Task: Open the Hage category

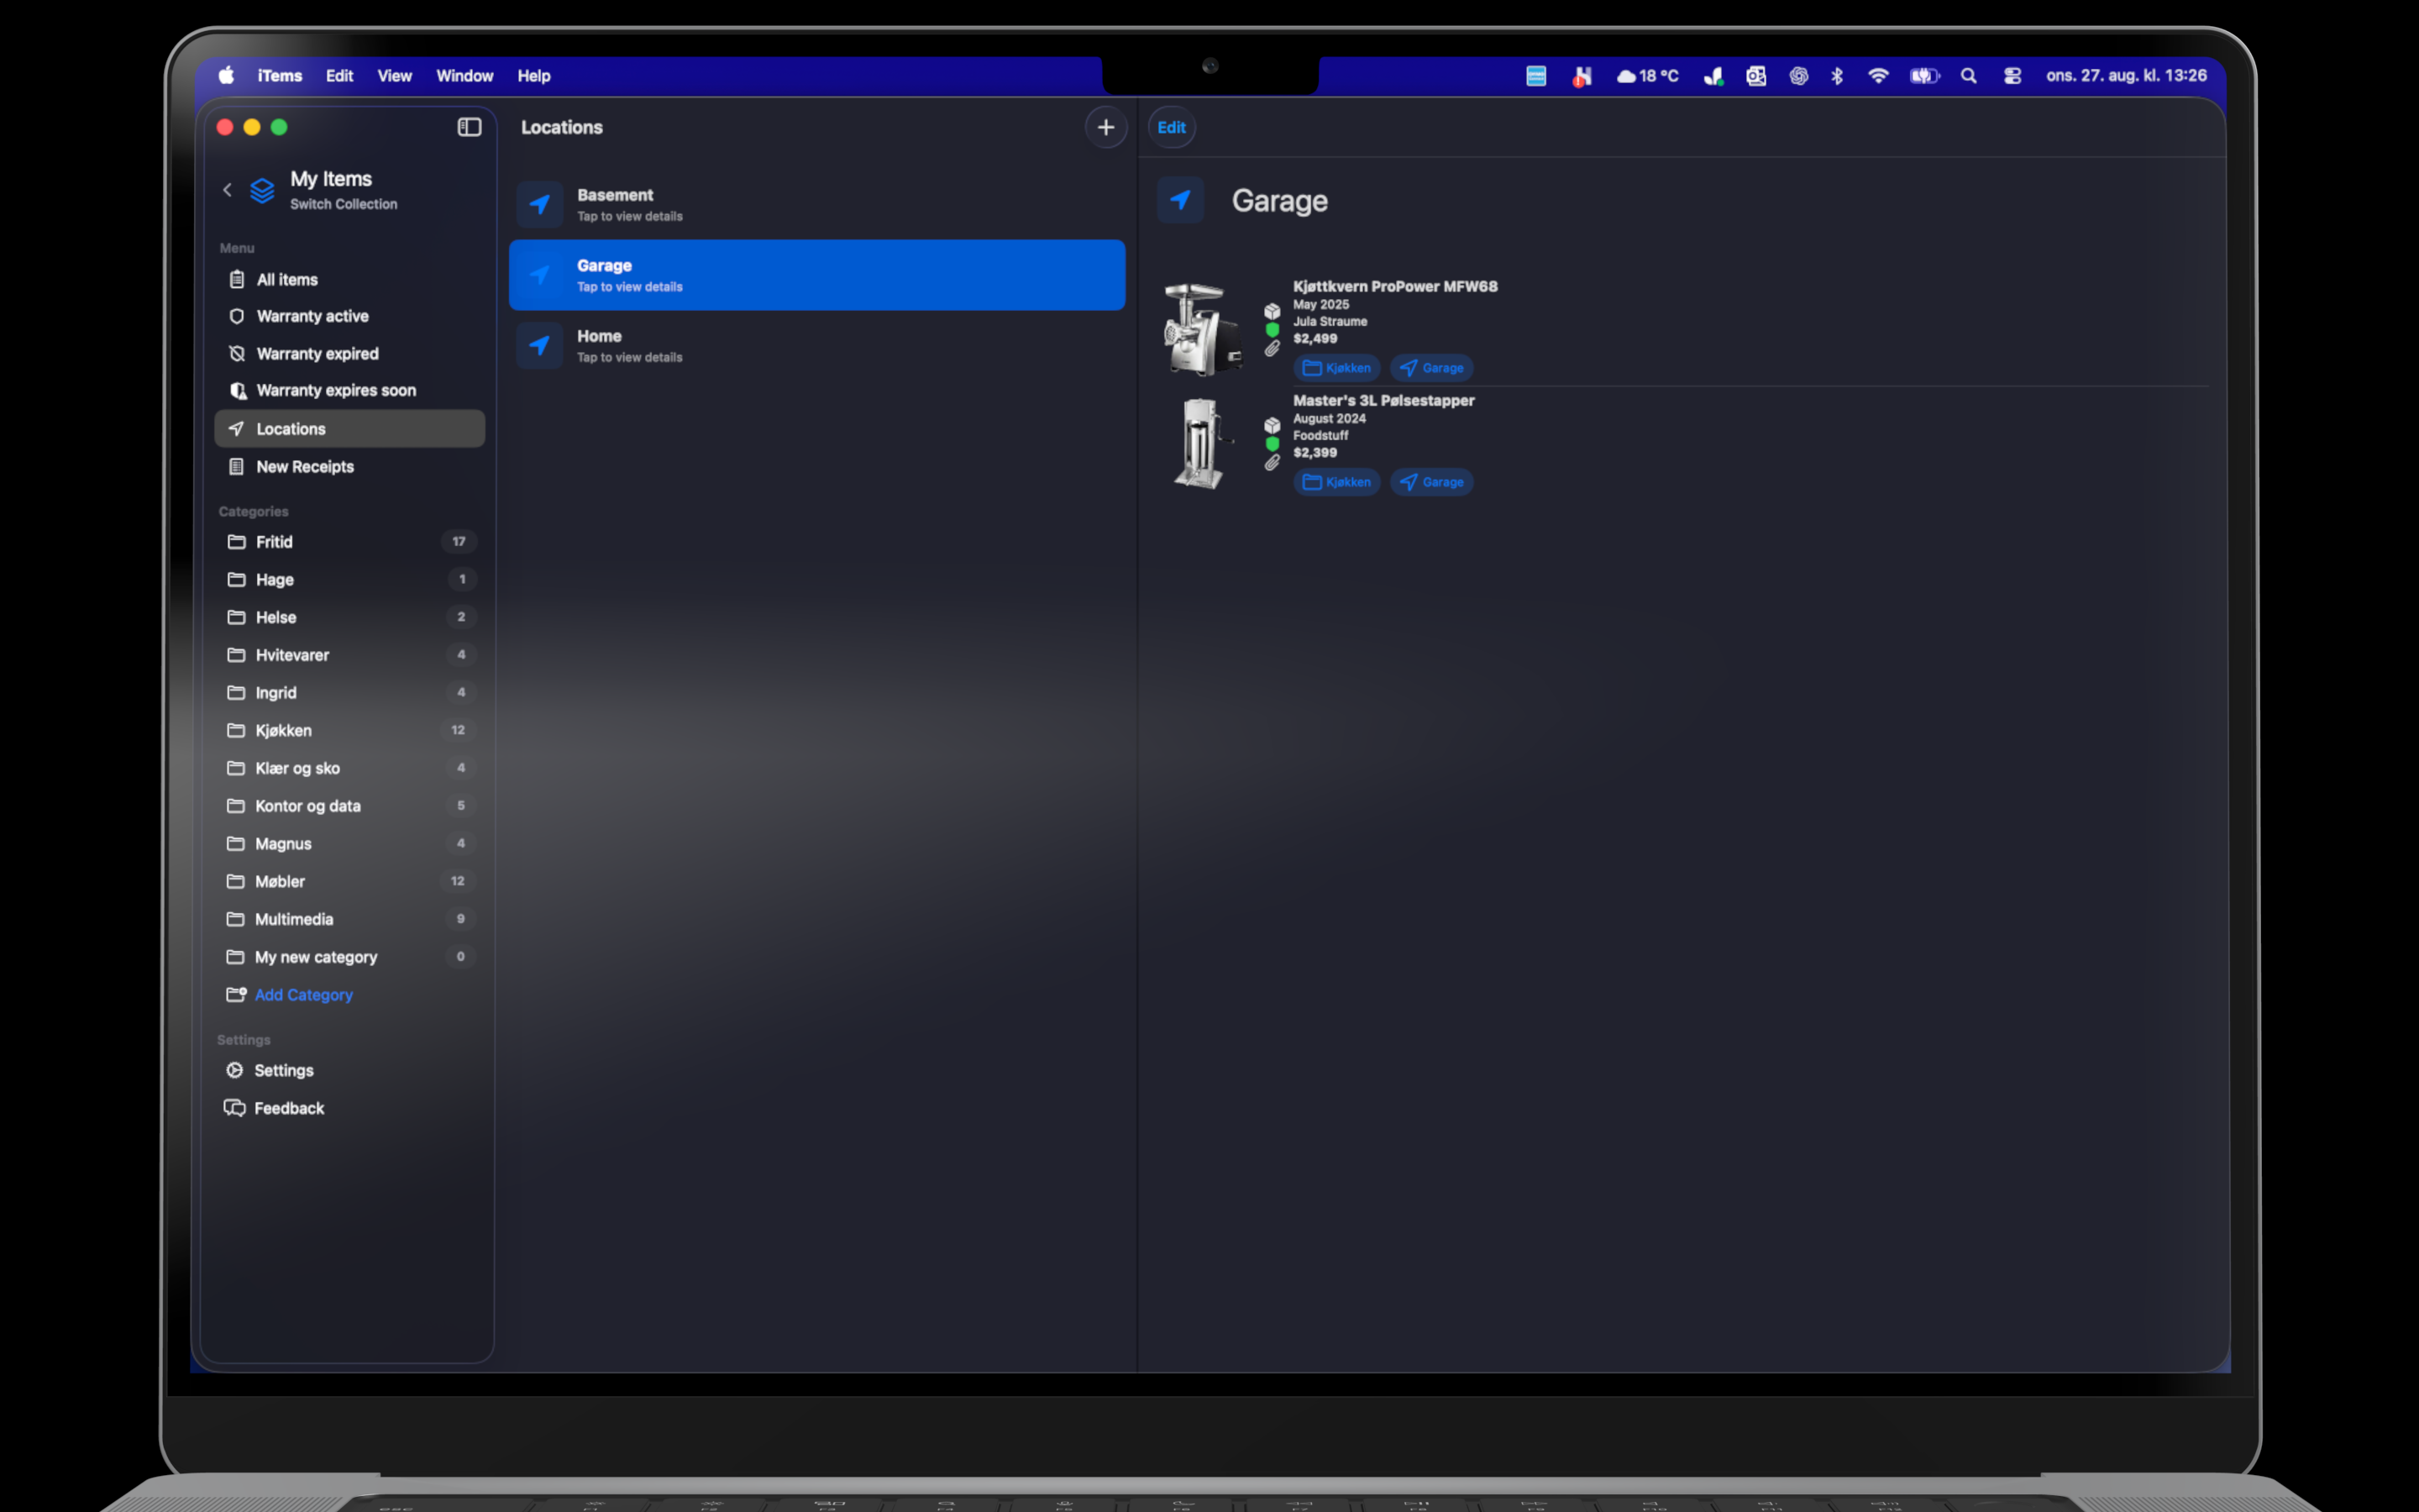Action: click(x=349, y=579)
